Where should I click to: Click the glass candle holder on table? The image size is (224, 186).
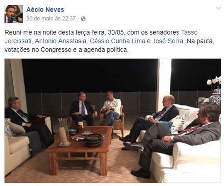64,132
